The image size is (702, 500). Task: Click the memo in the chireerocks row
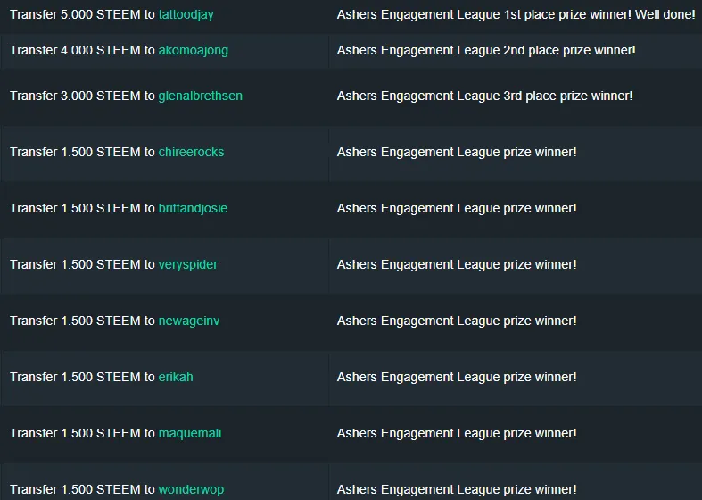(457, 153)
